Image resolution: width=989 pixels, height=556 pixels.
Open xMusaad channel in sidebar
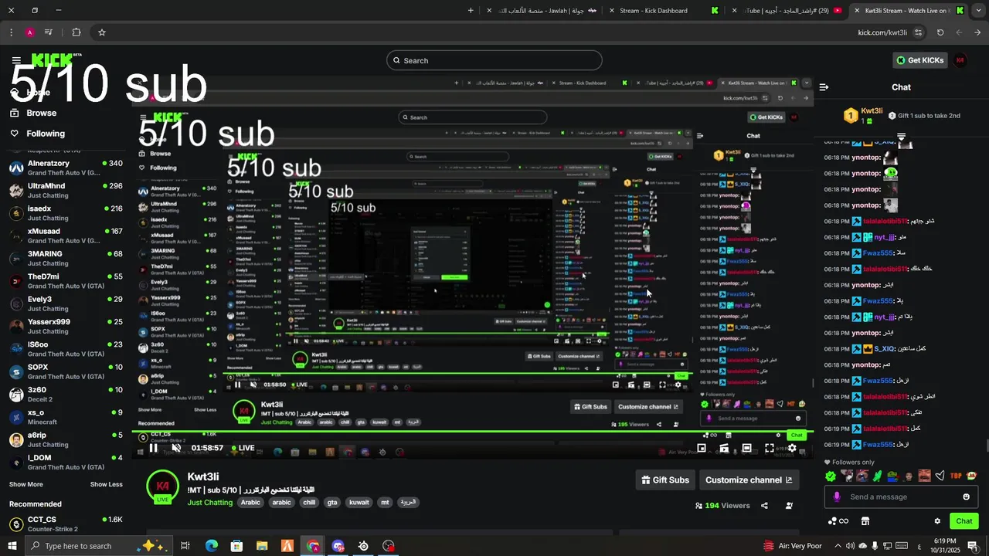(x=66, y=236)
